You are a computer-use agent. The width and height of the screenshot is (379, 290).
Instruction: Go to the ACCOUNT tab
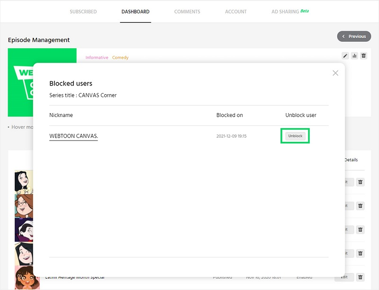coord(235,11)
